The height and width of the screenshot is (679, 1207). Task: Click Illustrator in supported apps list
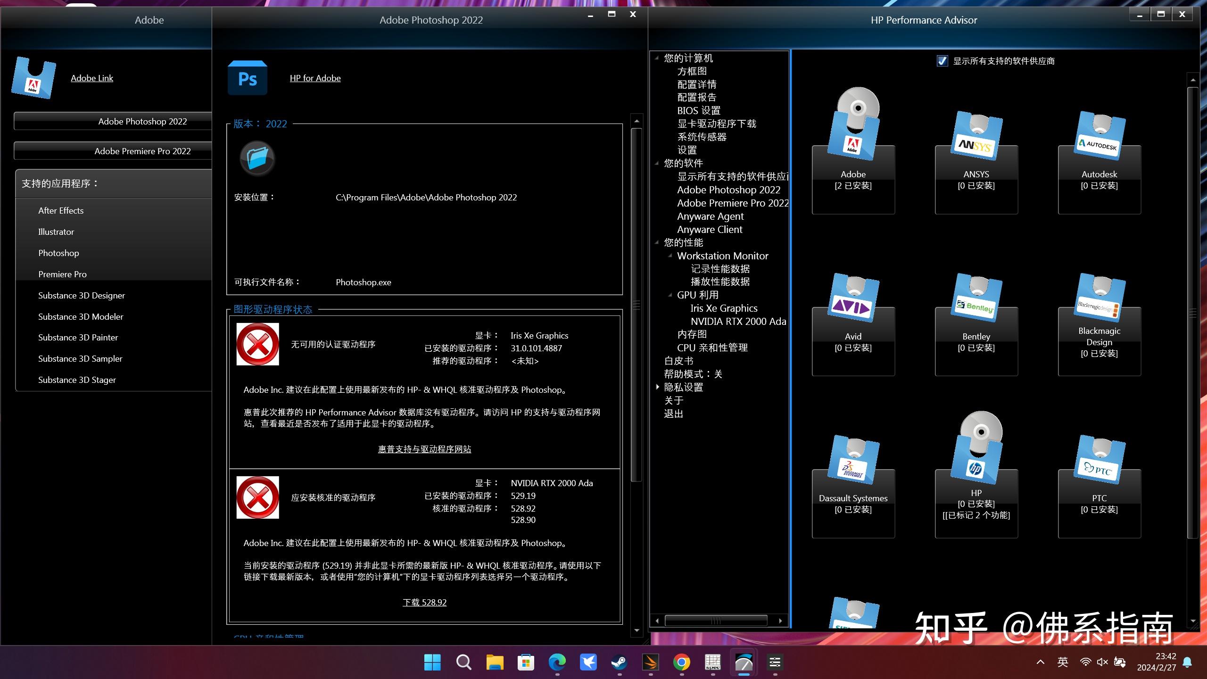point(56,232)
